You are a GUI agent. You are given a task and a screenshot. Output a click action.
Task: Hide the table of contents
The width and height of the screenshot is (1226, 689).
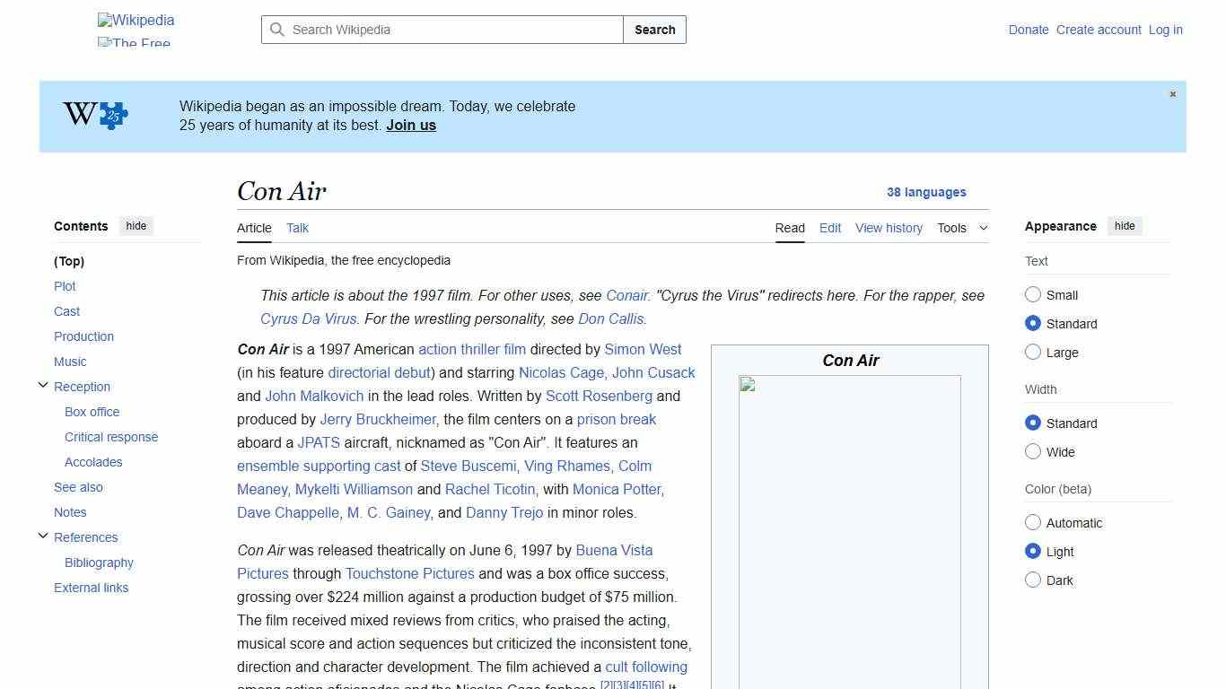click(x=136, y=226)
